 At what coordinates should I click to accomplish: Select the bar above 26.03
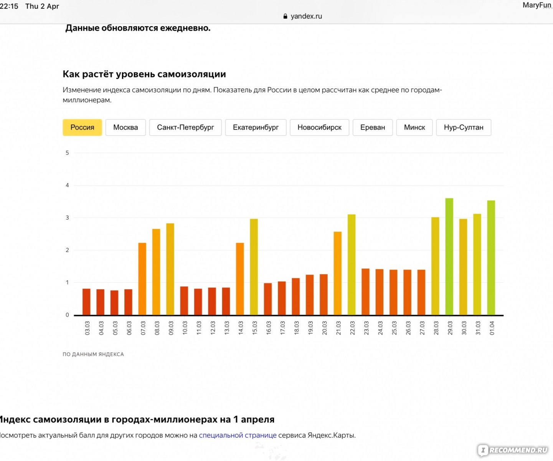[x=407, y=292]
